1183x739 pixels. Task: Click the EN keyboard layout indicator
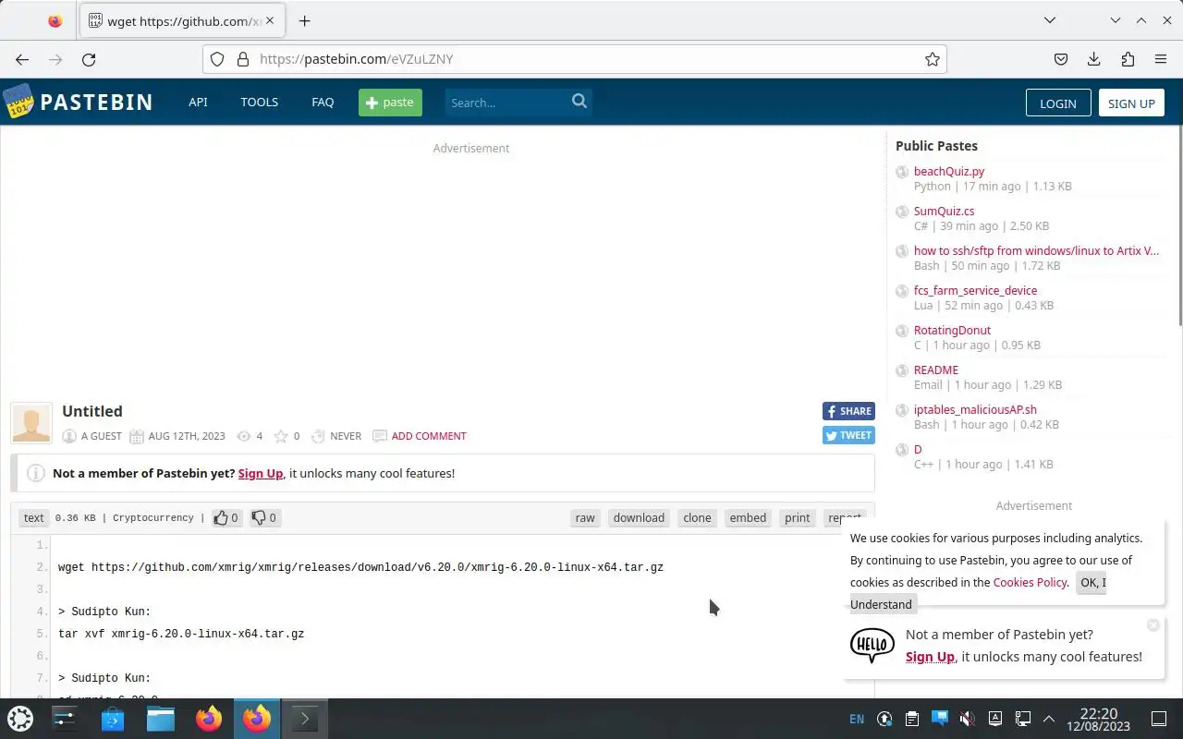coord(857,719)
